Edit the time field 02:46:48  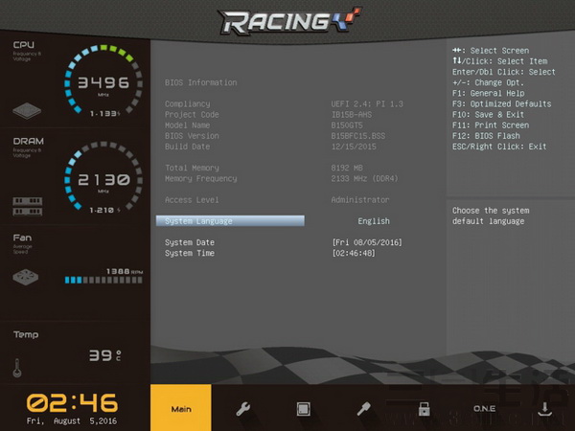[354, 253]
